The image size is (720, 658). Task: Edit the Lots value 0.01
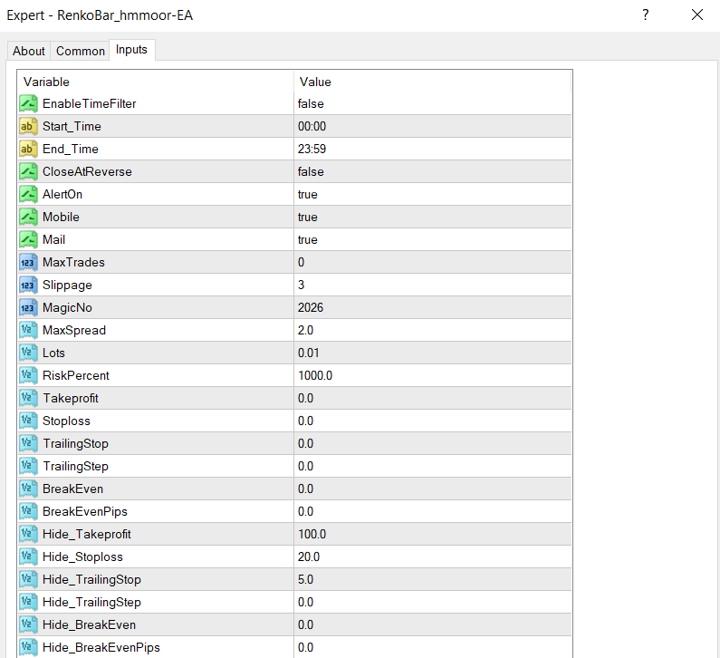point(433,353)
